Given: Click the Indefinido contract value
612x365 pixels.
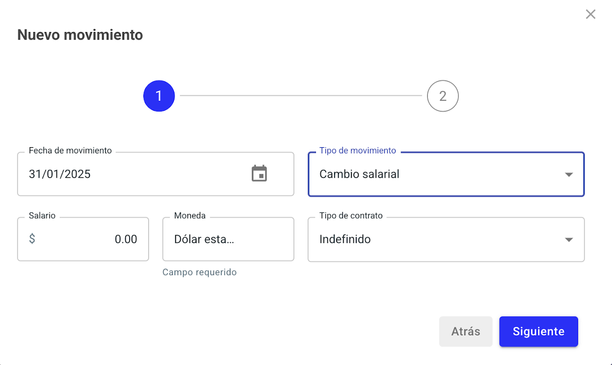Looking at the screenshot, I should point(345,239).
